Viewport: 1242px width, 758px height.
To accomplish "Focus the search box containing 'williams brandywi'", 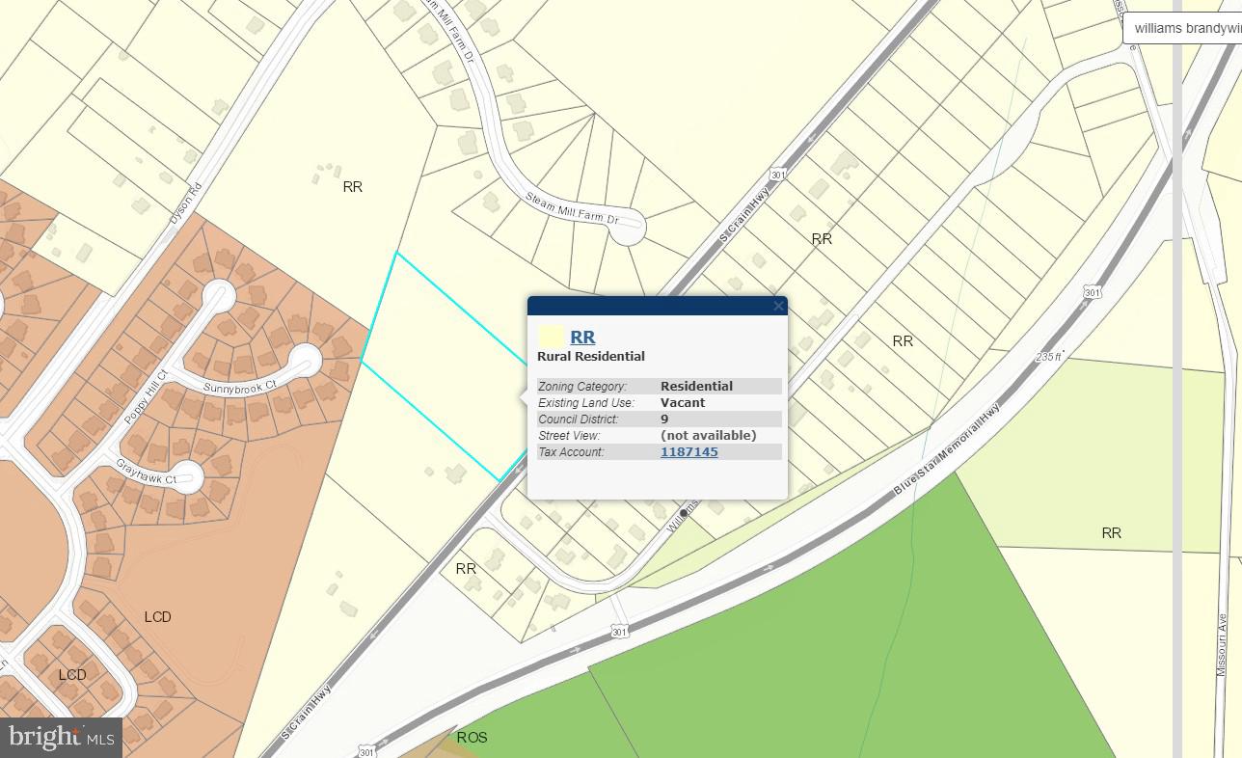I will pyautogui.click(x=1184, y=28).
